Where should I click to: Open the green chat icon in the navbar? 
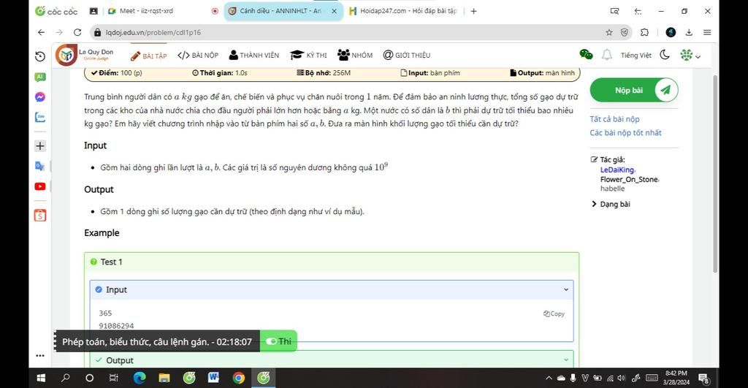586,54
